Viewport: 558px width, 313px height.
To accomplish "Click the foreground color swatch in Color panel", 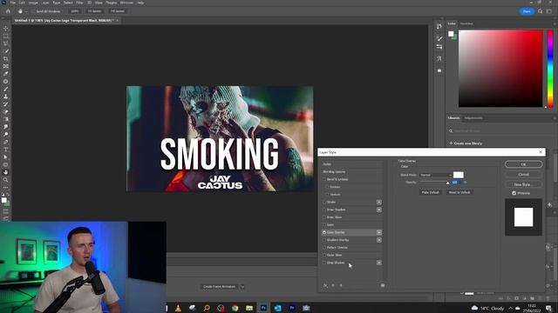I will (451, 34).
